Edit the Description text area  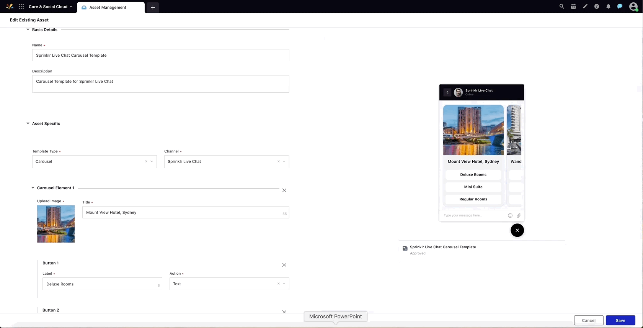[x=160, y=84]
